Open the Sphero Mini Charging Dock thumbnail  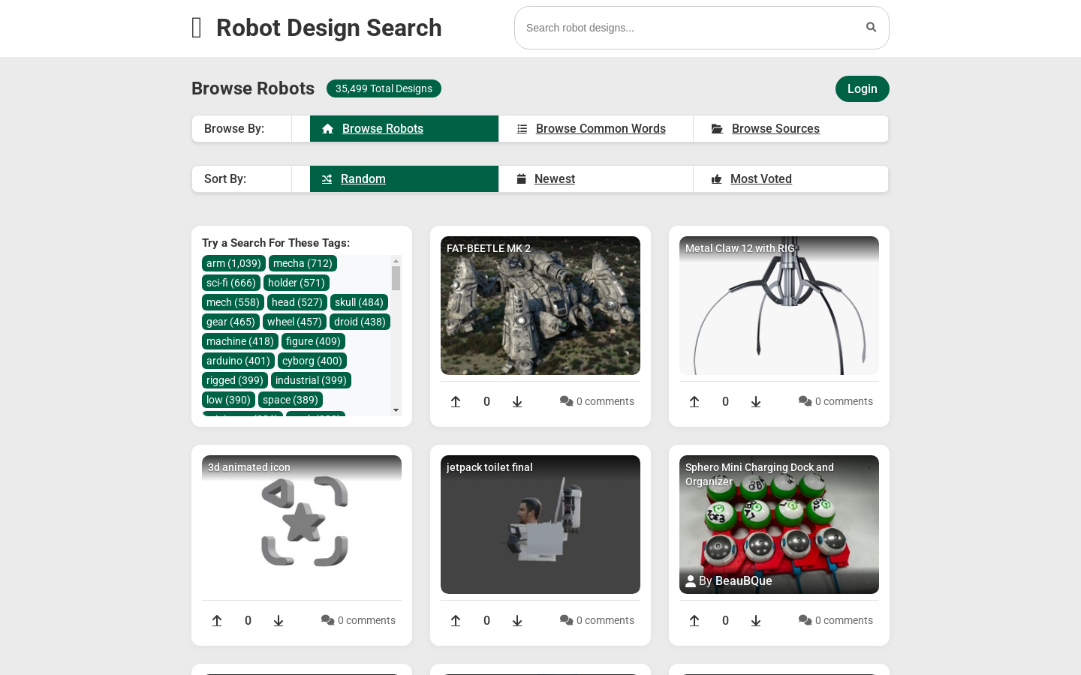pos(779,524)
